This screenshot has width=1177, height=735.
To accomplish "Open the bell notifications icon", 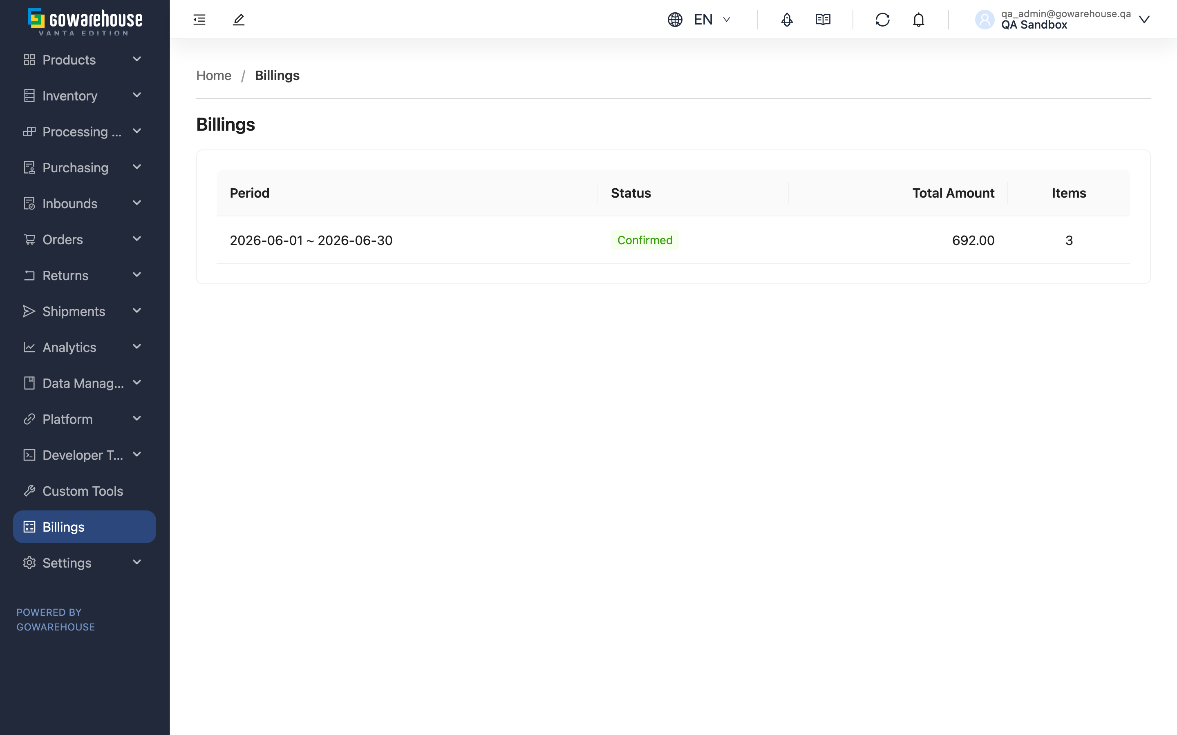I will (x=918, y=20).
